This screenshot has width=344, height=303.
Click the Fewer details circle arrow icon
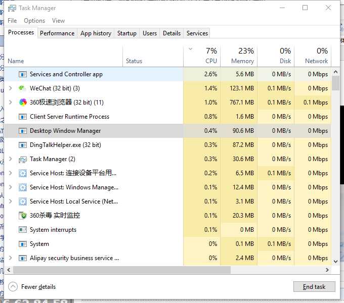pyautogui.click(x=13, y=287)
